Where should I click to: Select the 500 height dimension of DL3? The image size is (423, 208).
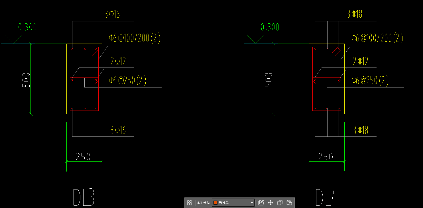tap(26, 80)
